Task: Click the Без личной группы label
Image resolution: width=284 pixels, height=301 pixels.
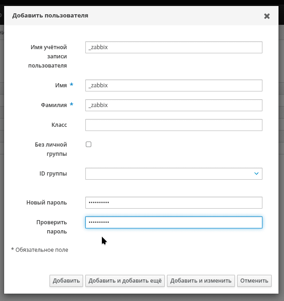Action: pyautogui.click(x=51, y=149)
